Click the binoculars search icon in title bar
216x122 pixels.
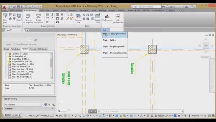point(163,7)
